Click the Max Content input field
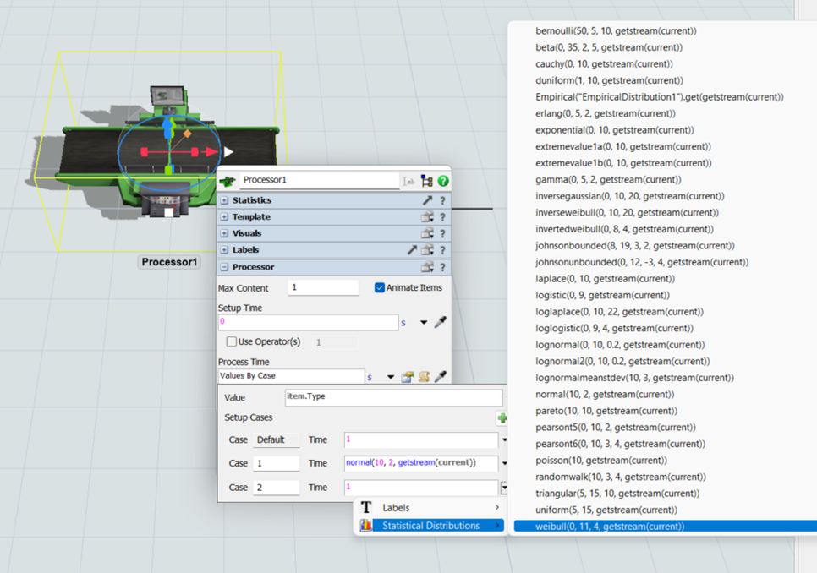 pos(322,288)
